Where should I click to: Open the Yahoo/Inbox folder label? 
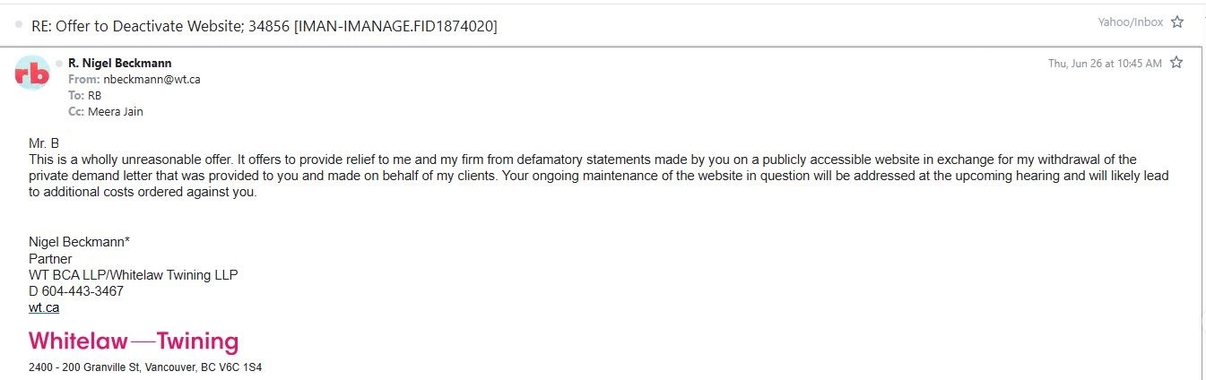pos(1131,22)
